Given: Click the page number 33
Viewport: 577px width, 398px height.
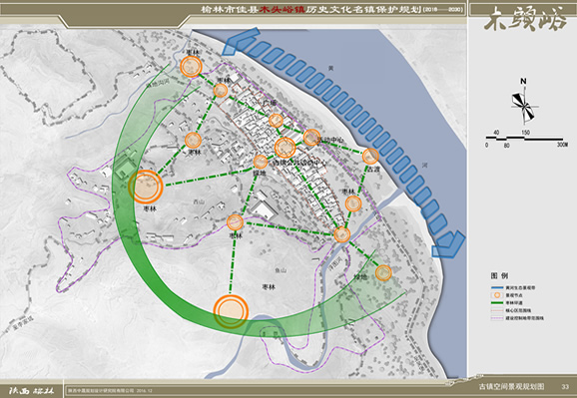Looking at the screenshot, I should click(565, 387).
